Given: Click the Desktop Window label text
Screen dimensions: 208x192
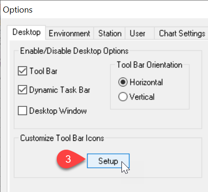Looking at the screenshot, I should [58, 111].
